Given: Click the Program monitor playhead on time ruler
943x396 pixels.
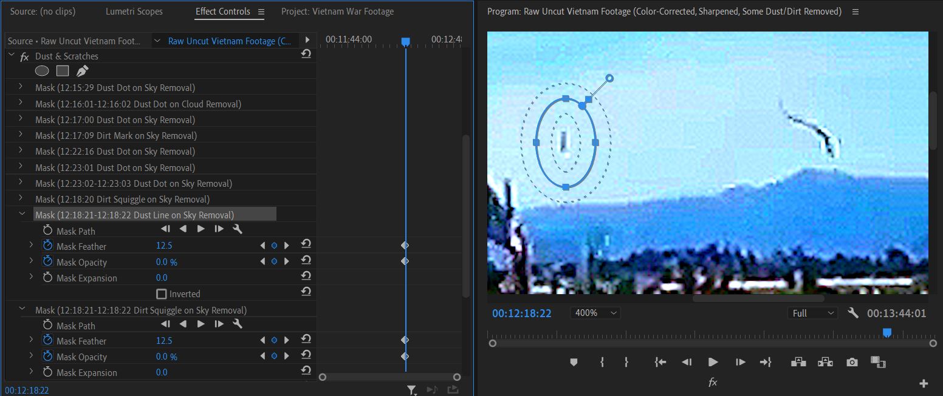Looking at the screenshot, I should (886, 332).
